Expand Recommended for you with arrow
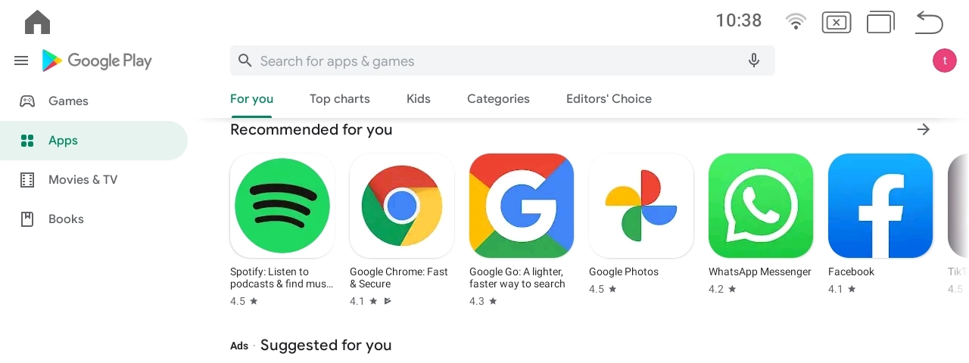 (x=923, y=129)
